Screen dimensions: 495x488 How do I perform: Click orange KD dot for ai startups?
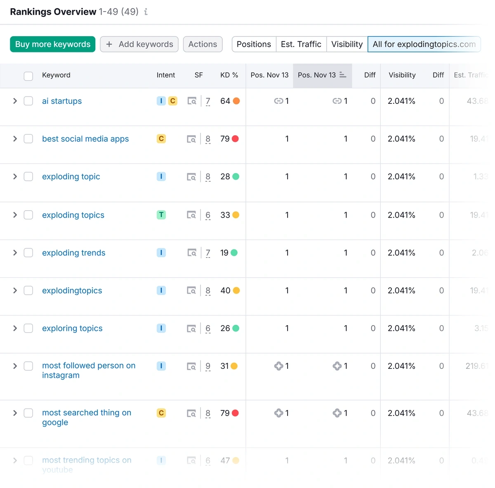coord(236,101)
